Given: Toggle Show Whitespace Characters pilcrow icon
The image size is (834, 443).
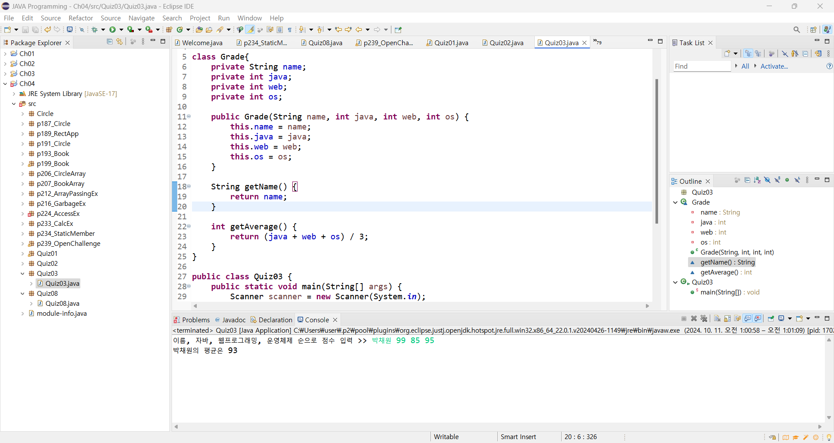Looking at the screenshot, I should [290, 30].
